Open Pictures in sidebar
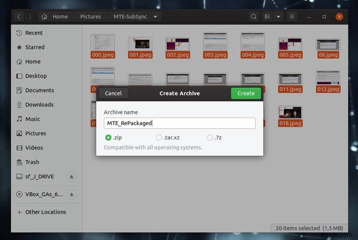 coord(47,133)
